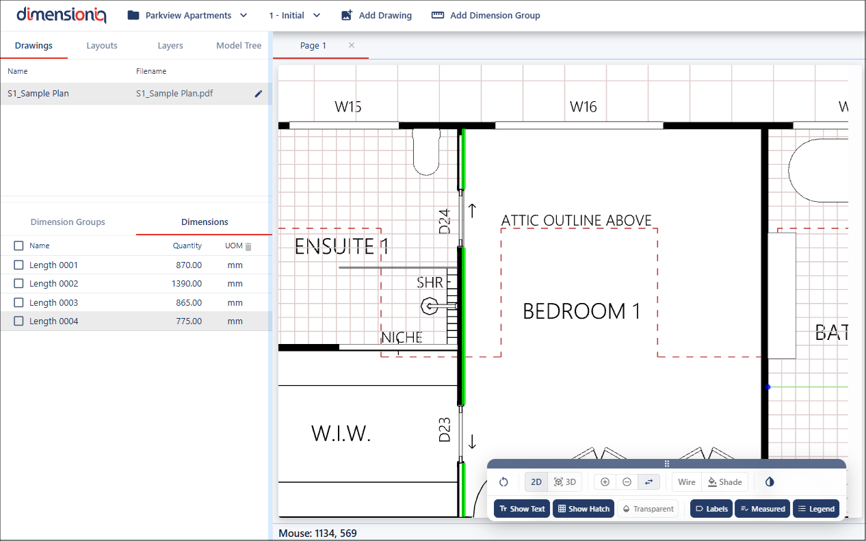Screen dimensions: 866x541
Task: Open the Parkview Apartments project dropdown
Action: click(187, 15)
